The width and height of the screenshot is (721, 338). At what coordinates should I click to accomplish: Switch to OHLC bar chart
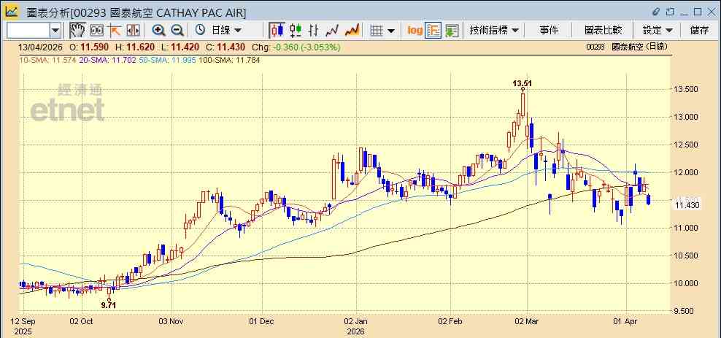pos(313,31)
